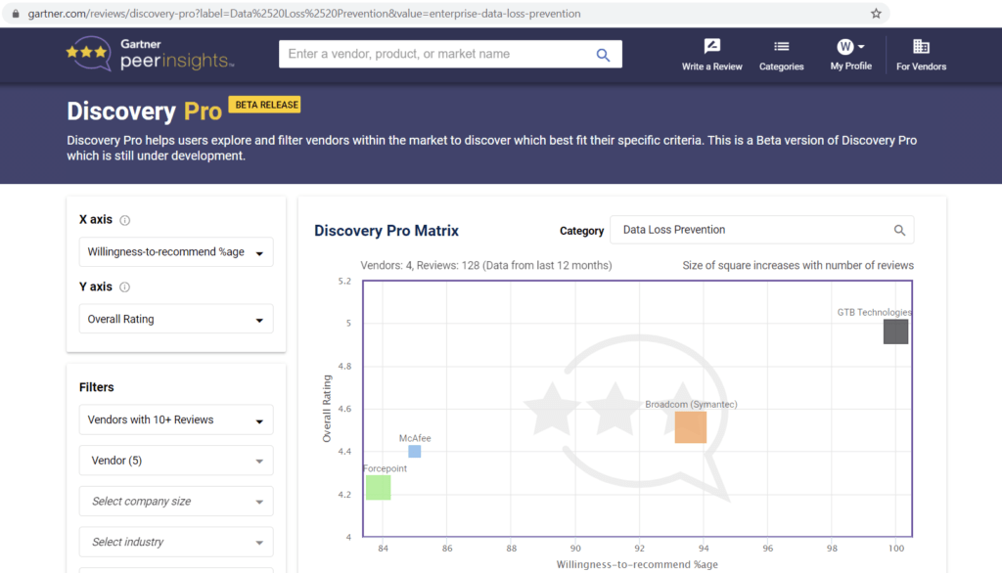Image resolution: width=1002 pixels, height=573 pixels.
Task: Bookmark this page with the star icon
Action: coord(876,14)
